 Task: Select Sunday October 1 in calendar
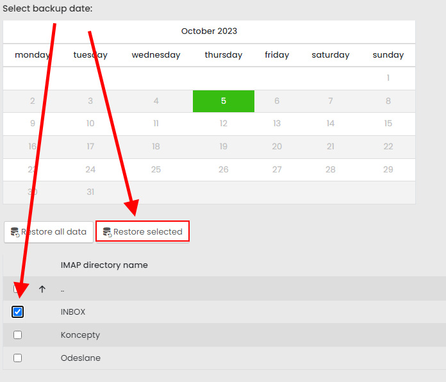tap(388, 78)
